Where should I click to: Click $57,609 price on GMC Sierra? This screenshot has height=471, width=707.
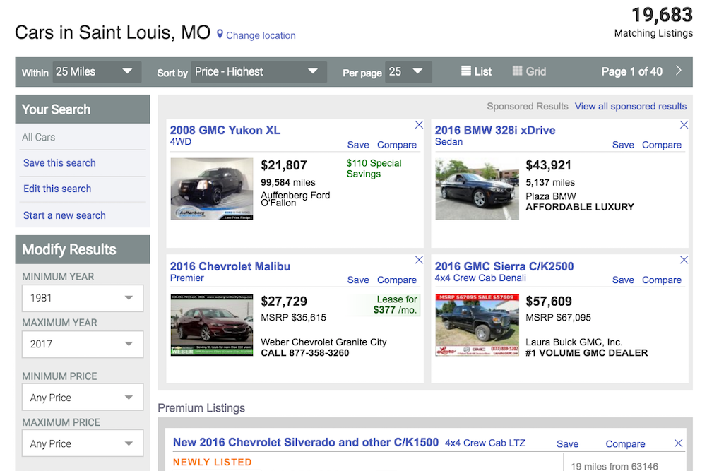[x=549, y=301]
